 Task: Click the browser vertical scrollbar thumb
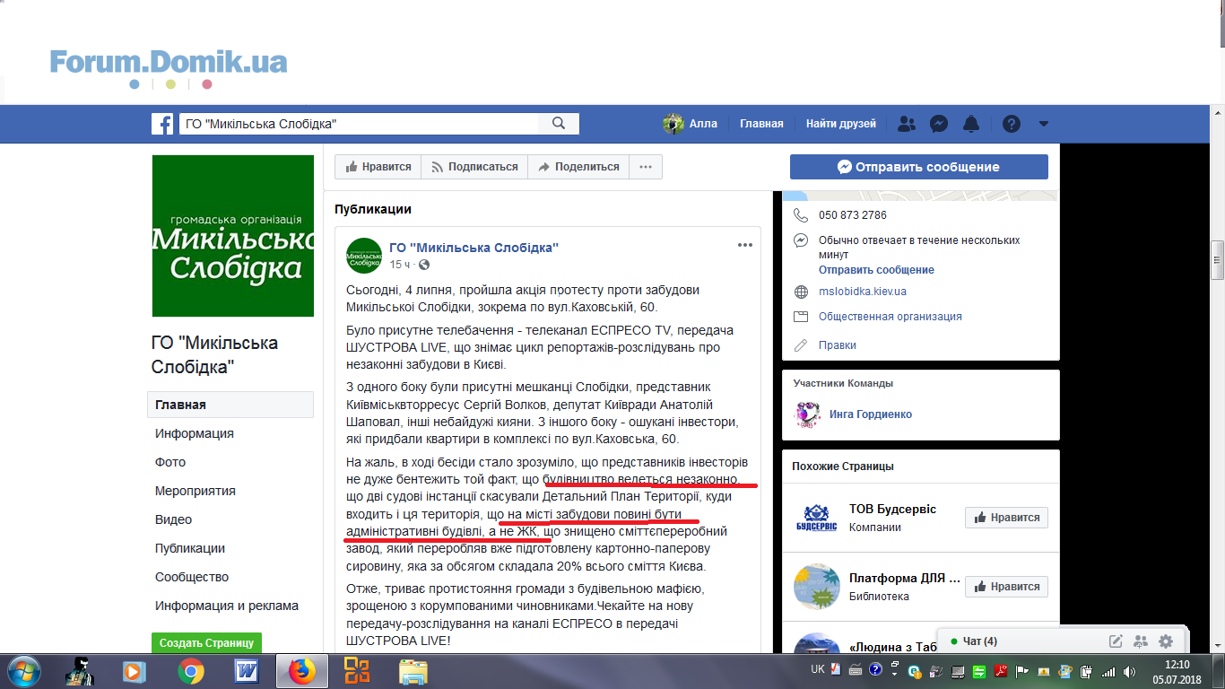1218,261
